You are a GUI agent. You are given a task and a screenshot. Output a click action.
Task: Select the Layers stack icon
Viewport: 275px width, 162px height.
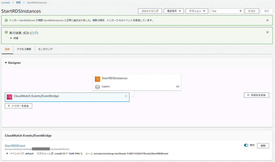[97, 87]
